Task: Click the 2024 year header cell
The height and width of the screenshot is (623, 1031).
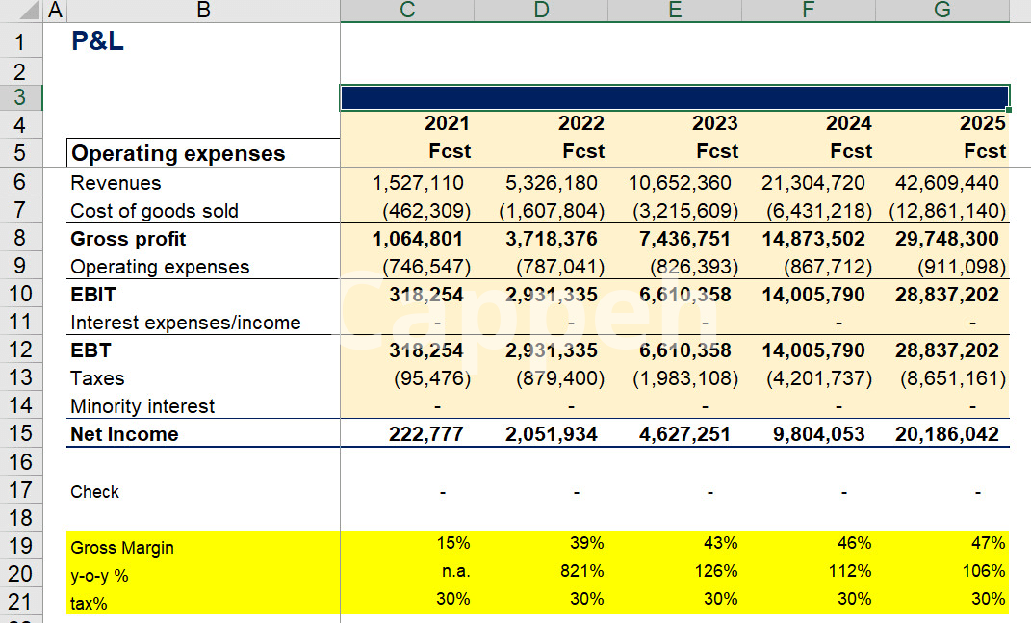Action: coord(848,123)
